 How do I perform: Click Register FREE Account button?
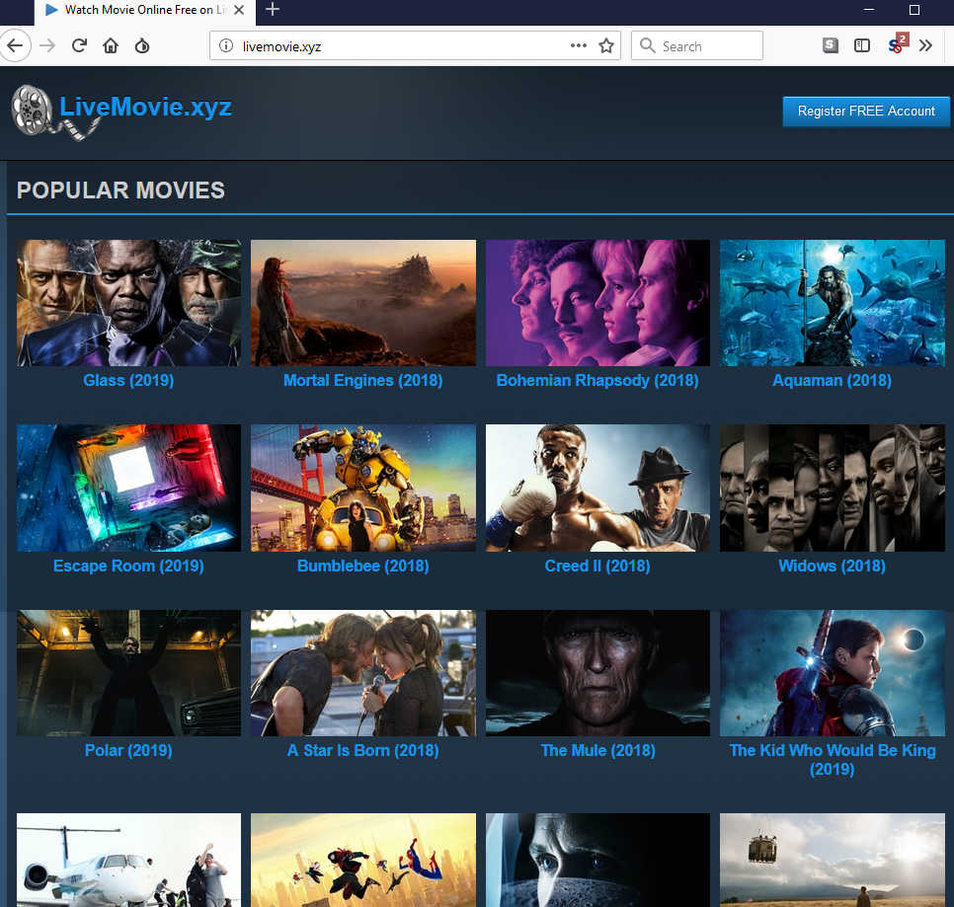coord(866,112)
